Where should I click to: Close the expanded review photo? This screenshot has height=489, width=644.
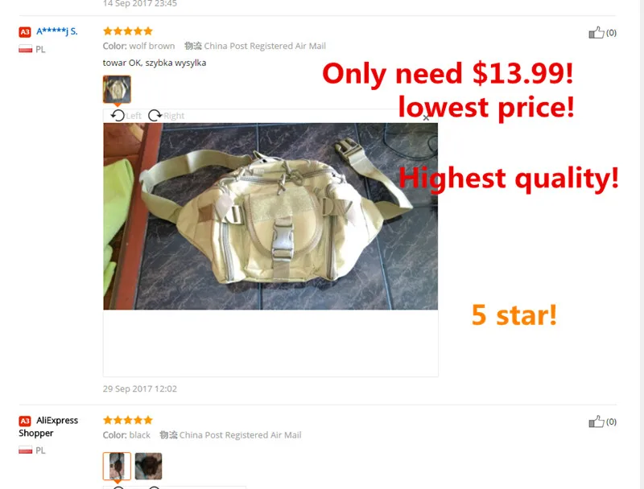tap(426, 118)
